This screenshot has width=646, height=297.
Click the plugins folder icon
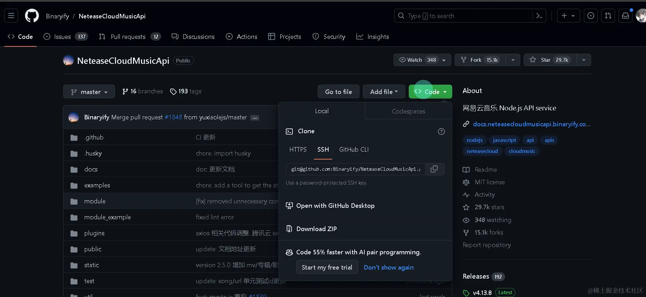pyautogui.click(x=74, y=234)
